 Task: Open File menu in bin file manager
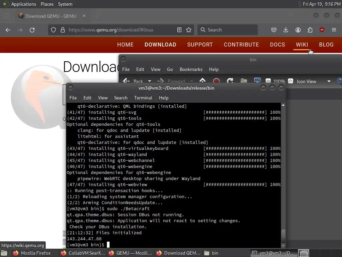coord(126,69)
